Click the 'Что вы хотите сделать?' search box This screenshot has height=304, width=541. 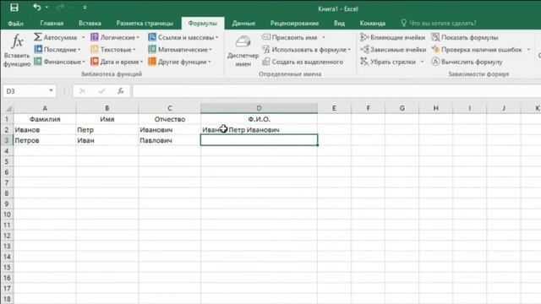click(439, 23)
